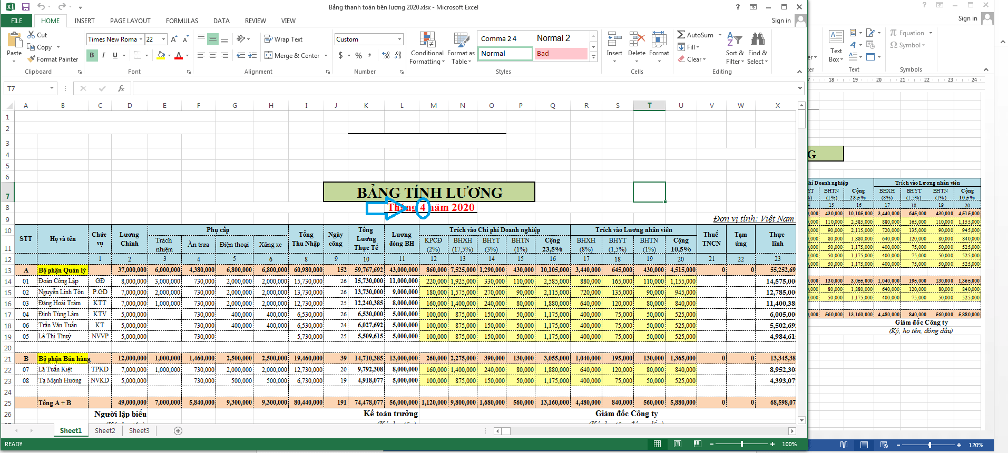Switch to Page Layout view in status bar
Viewport: 1008px width, 453px height.
point(678,444)
